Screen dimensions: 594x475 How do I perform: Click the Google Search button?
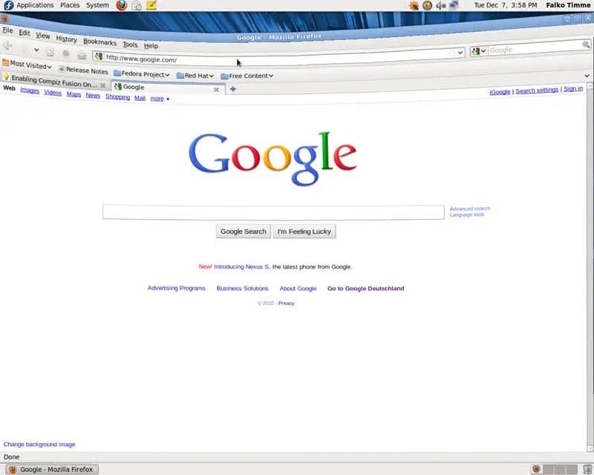point(244,232)
